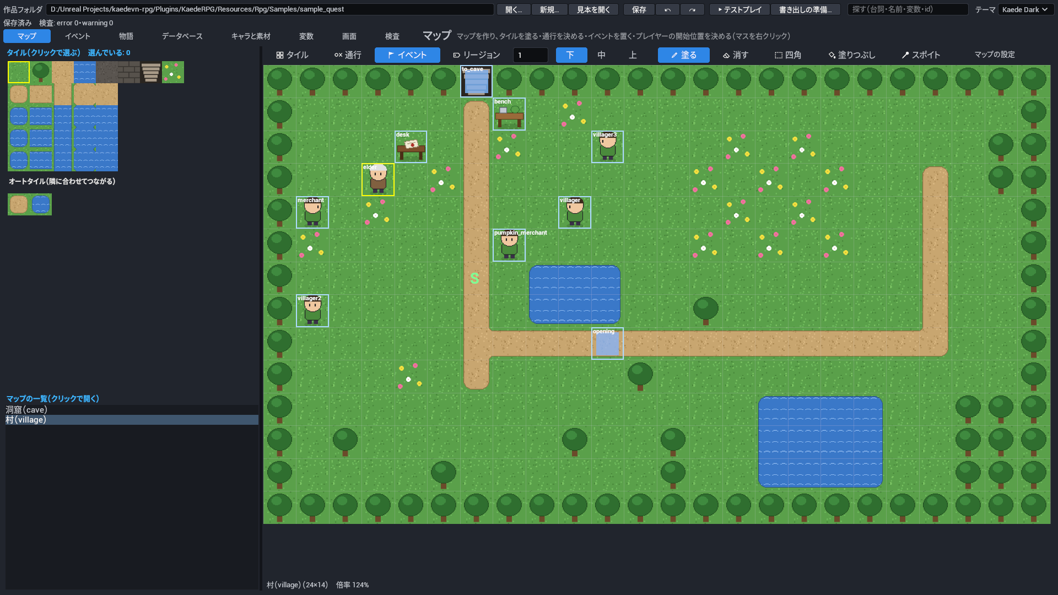Activate the スポイト eyedropper tool

coord(921,55)
